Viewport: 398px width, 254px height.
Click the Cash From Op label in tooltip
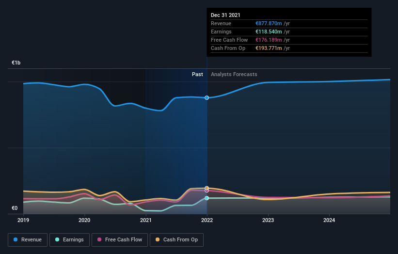point(228,48)
